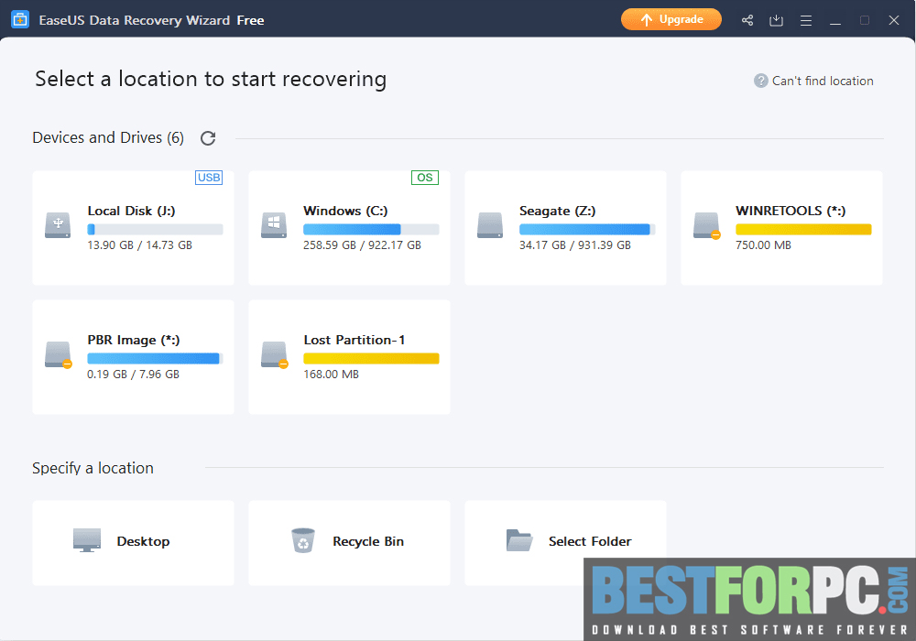
Task: Click the Windows (C:) label
Action: coord(345,211)
